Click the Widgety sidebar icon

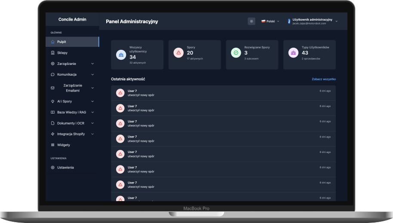52,145
